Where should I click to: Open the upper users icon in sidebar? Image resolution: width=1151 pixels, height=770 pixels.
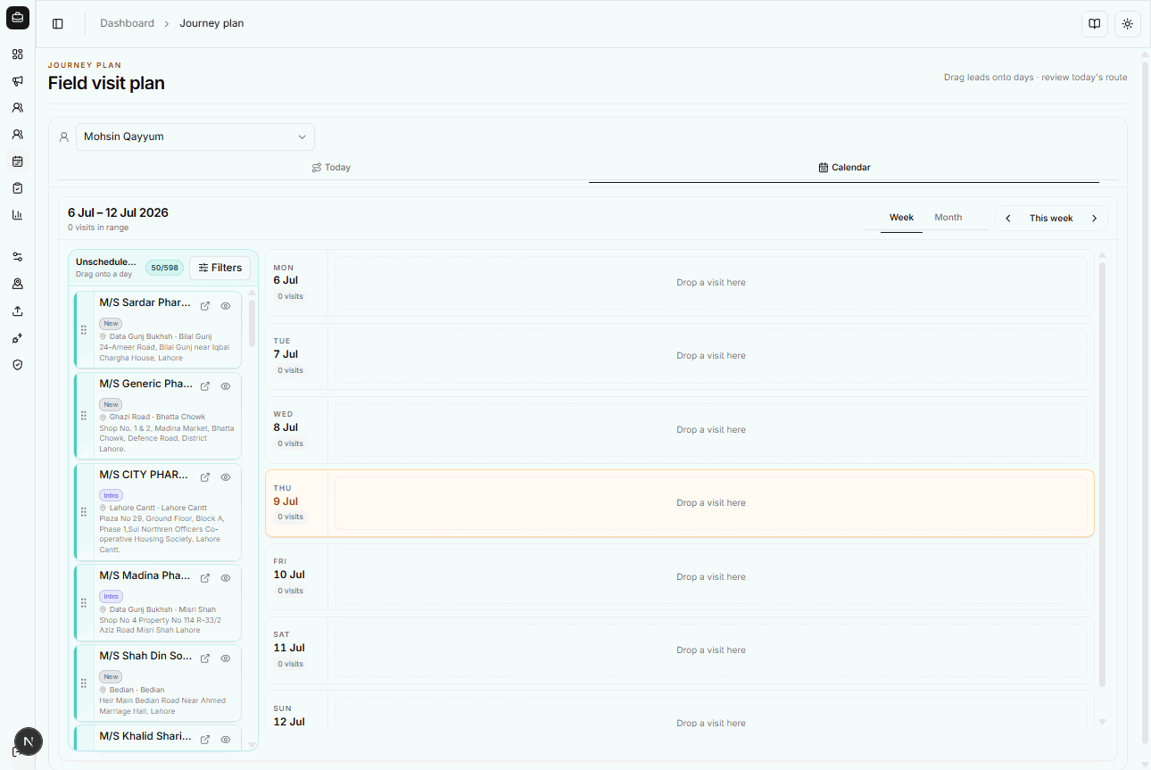pyautogui.click(x=17, y=108)
